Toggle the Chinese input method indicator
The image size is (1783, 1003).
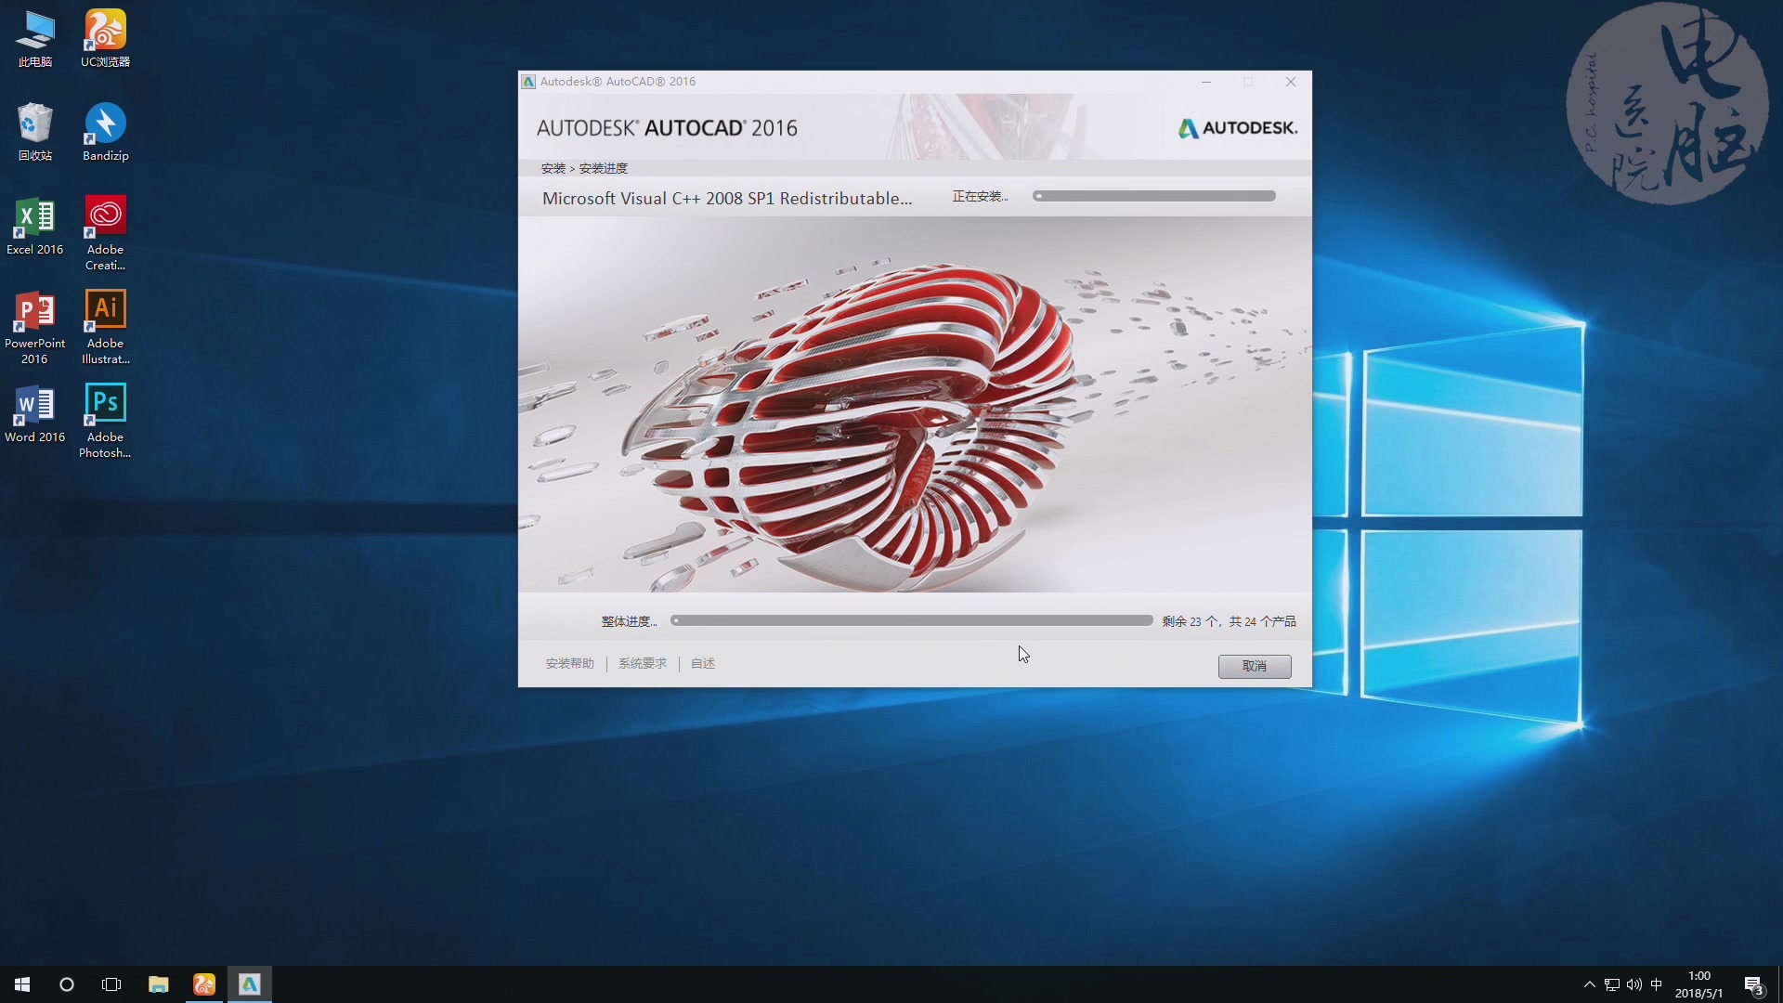(x=1657, y=984)
